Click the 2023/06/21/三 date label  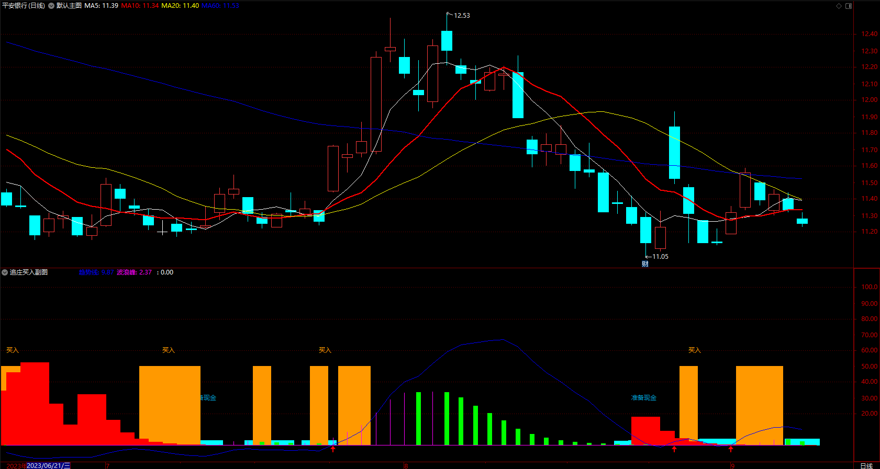(48, 466)
